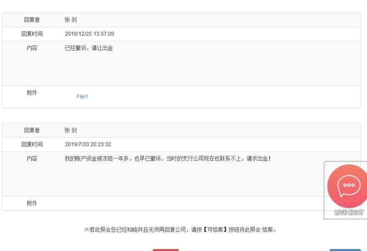Click the 内容 label in second reply
This screenshot has height=251, width=367.
[x=32, y=159]
